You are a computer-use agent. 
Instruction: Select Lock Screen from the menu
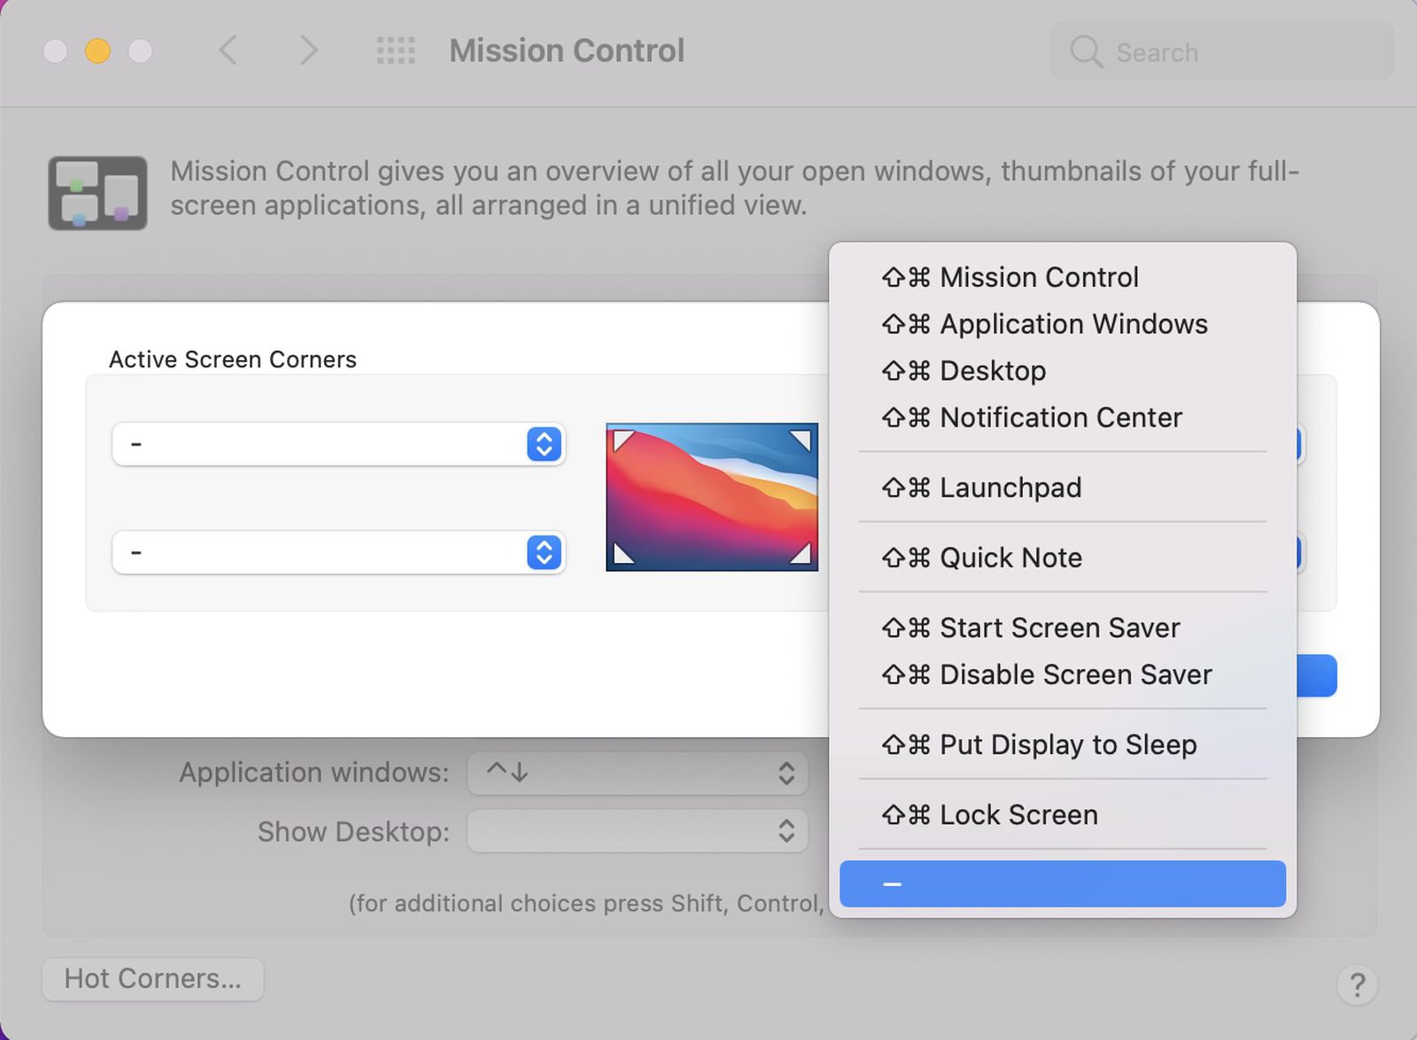1018,814
